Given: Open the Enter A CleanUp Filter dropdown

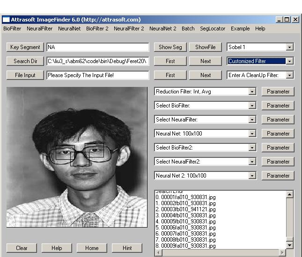Looking at the screenshot, I should [290, 75].
